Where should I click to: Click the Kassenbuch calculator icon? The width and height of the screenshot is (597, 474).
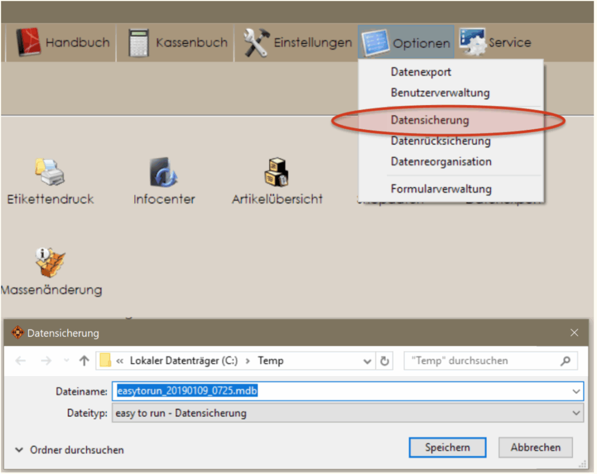(x=139, y=43)
